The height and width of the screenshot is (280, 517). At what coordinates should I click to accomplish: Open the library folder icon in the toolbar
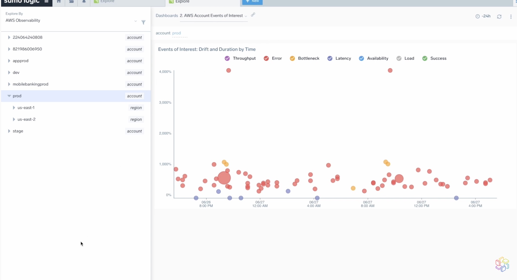point(71,1)
